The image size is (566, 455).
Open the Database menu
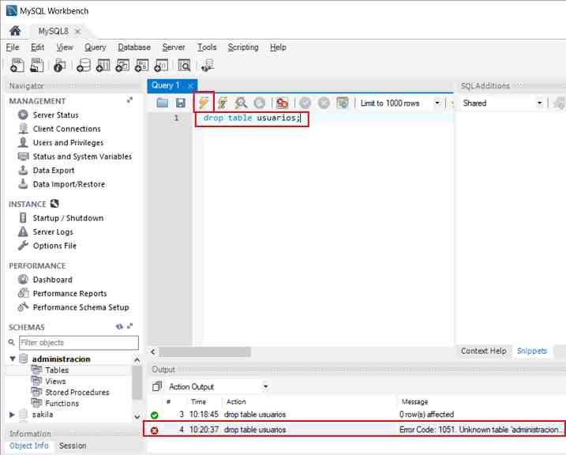click(133, 47)
